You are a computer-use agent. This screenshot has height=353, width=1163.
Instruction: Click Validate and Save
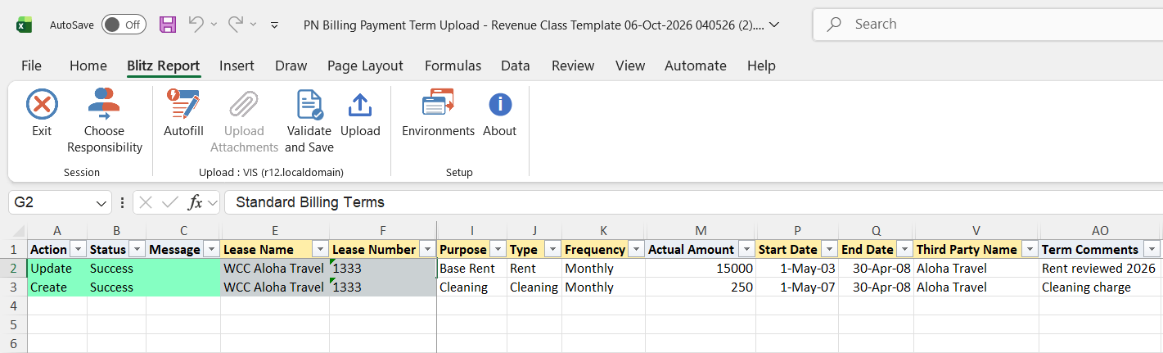pyautogui.click(x=309, y=121)
